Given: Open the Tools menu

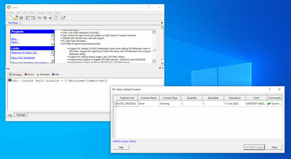Looking at the screenshot, I should (50, 13).
